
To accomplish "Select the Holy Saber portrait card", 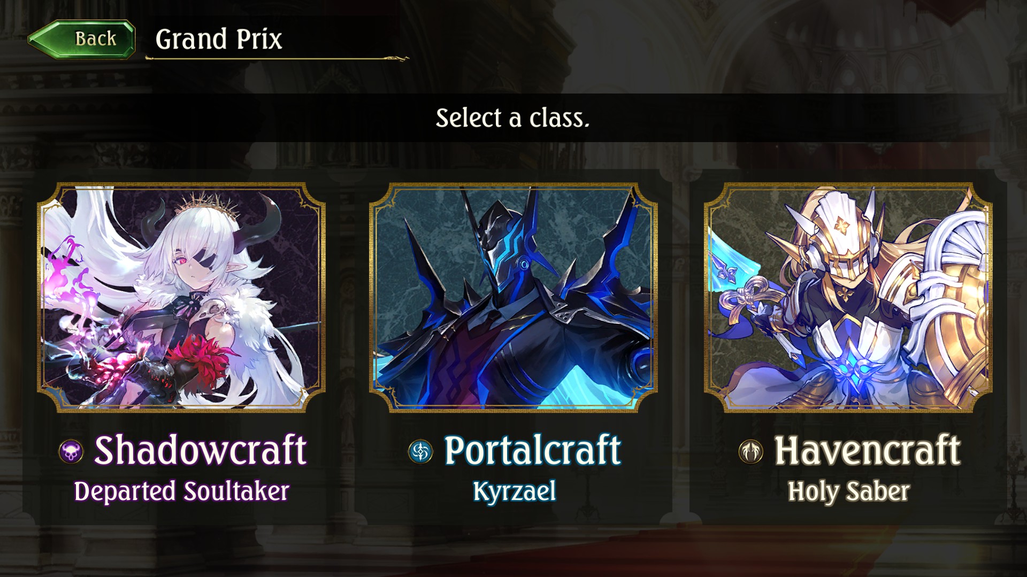I will click(x=848, y=298).
